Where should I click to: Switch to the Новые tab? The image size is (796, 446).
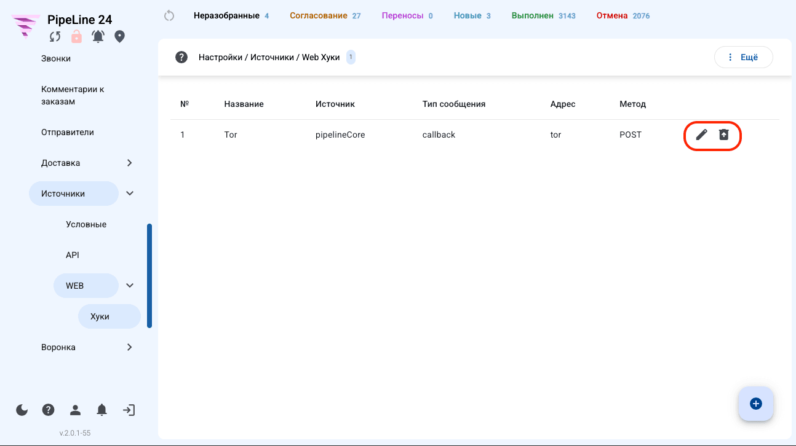472,15
